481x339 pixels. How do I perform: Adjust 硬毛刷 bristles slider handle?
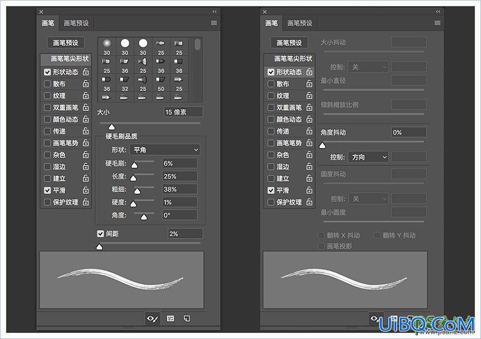click(134, 166)
